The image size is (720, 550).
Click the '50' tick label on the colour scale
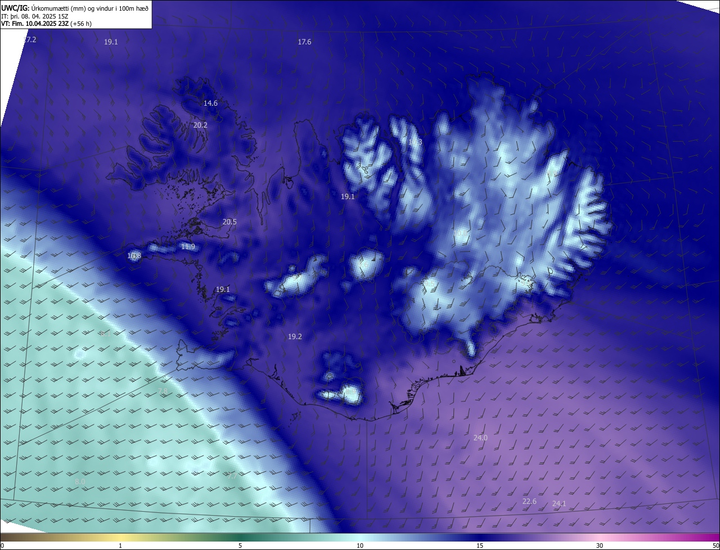[715, 546]
